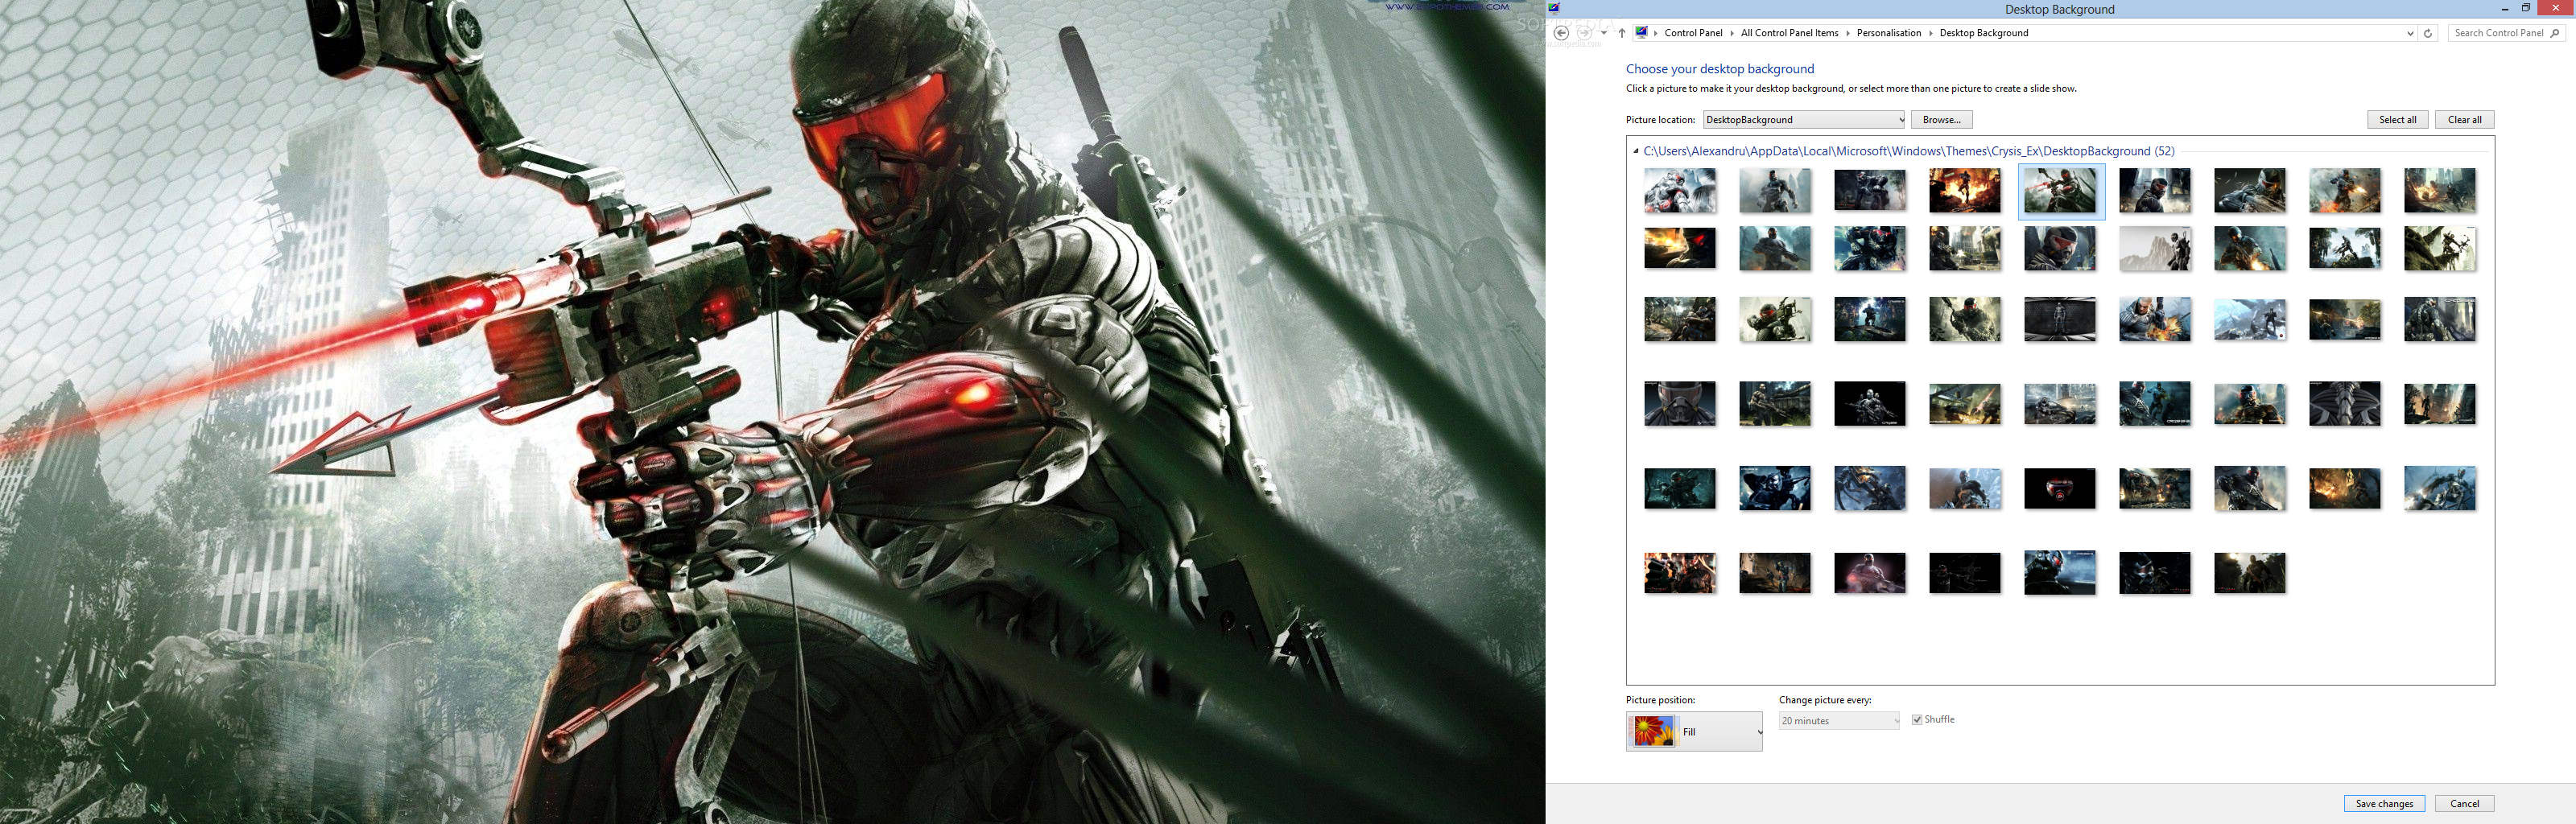This screenshot has height=824, width=2576.
Task: Select black thumbnail with red helmet logo
Action: 2060,489
